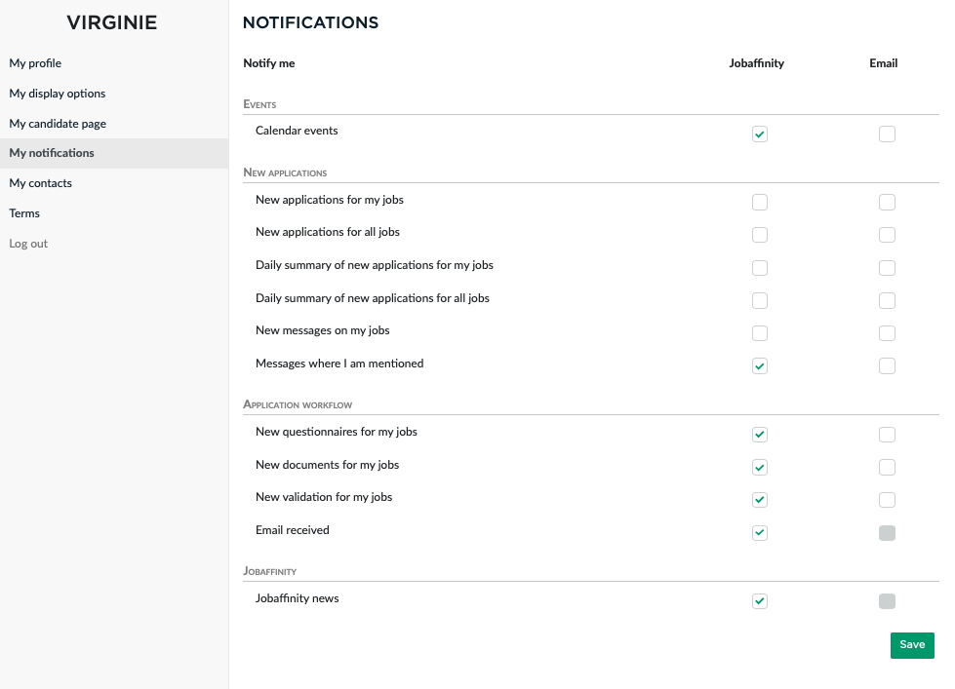Image resolution: width=955 pixels, height=689 pixels.
Task: Uncheck Jobaffinity notification for Calendar events
Action: [x=760, y=134]
